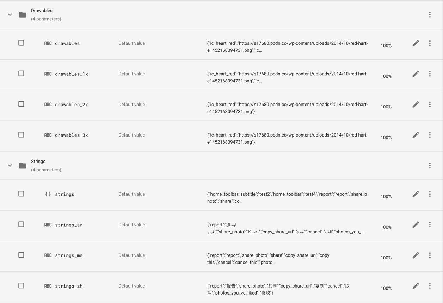Click the Strings folder icon

pyautogui.click(x=23, y=166)
